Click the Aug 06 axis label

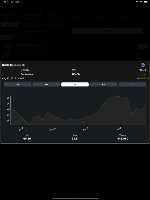tap(53, 129)
